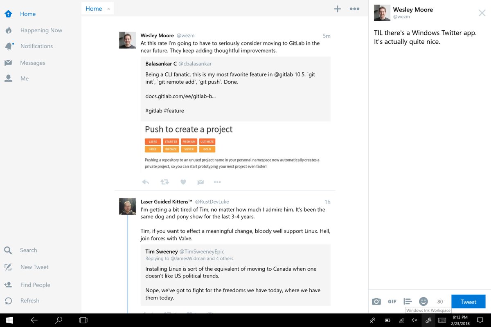The image size is (491, 327).
Task: Add a poll to the tweet
Action: (408, 302)
